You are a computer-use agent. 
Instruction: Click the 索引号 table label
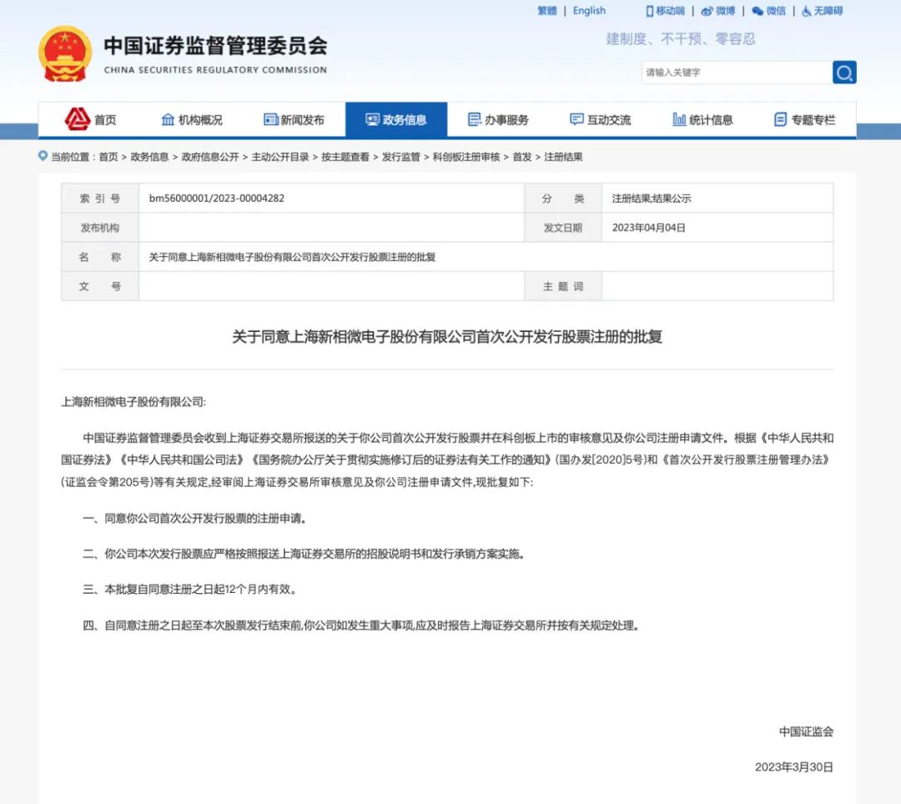coord(100,198)
